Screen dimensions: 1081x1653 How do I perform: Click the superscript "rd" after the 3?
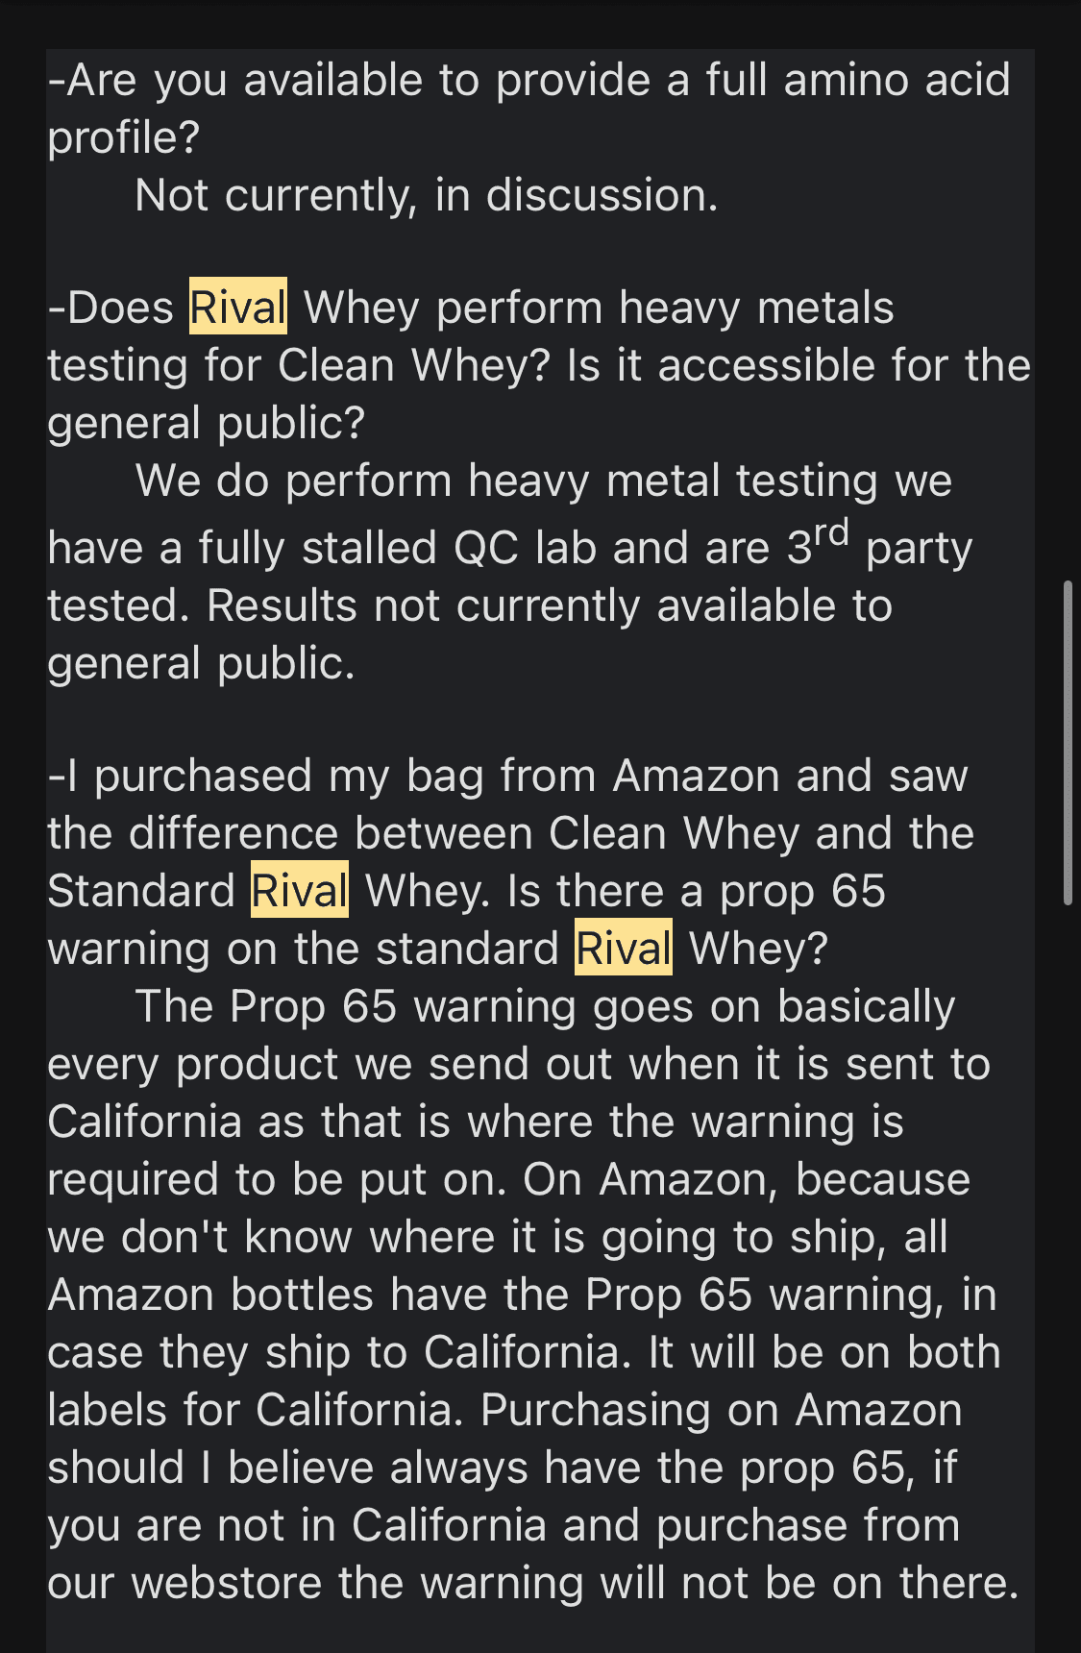831,533
